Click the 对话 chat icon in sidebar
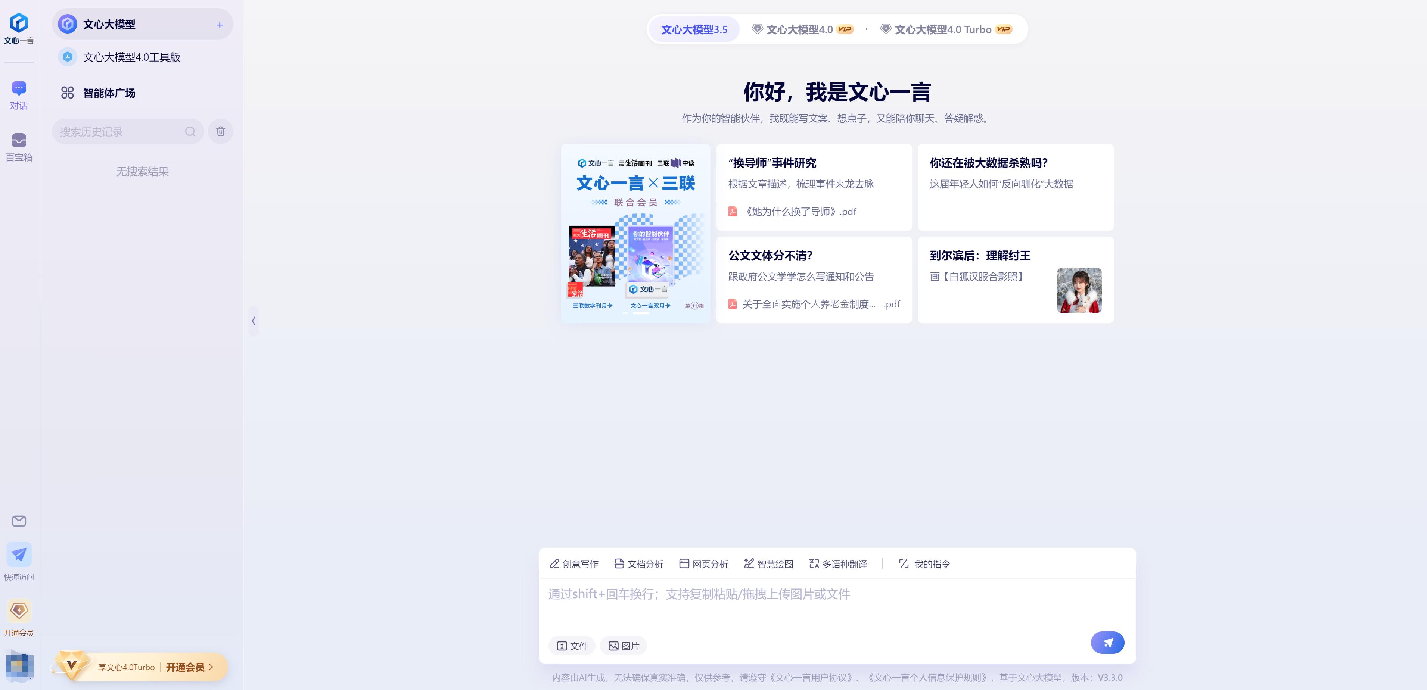 tap(19, 88)
